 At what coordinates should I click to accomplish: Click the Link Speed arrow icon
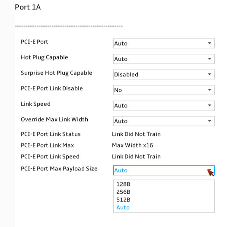(210, 105)
